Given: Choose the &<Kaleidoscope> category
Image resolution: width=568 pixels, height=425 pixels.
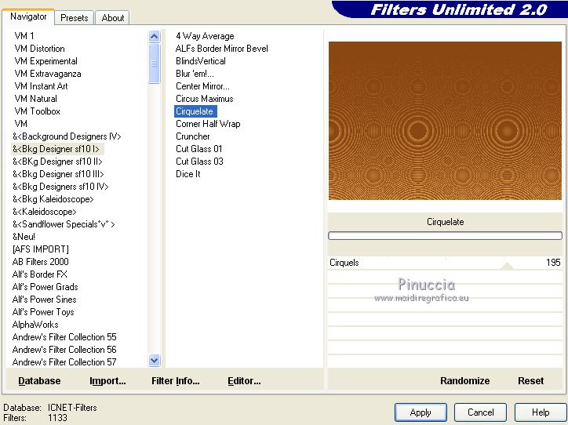Looking at the screenshot, I should (x=44, y=212).
